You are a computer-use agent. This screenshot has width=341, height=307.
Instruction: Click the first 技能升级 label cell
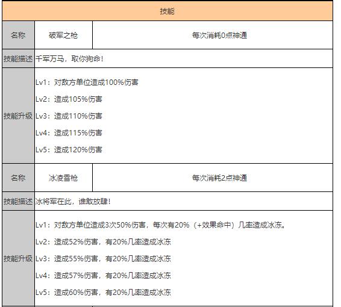(x=18, y=116)
